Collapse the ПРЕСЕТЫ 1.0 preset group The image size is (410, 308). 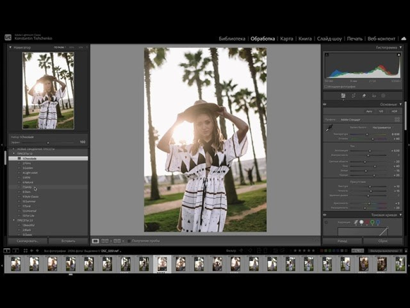coord(14,153)
